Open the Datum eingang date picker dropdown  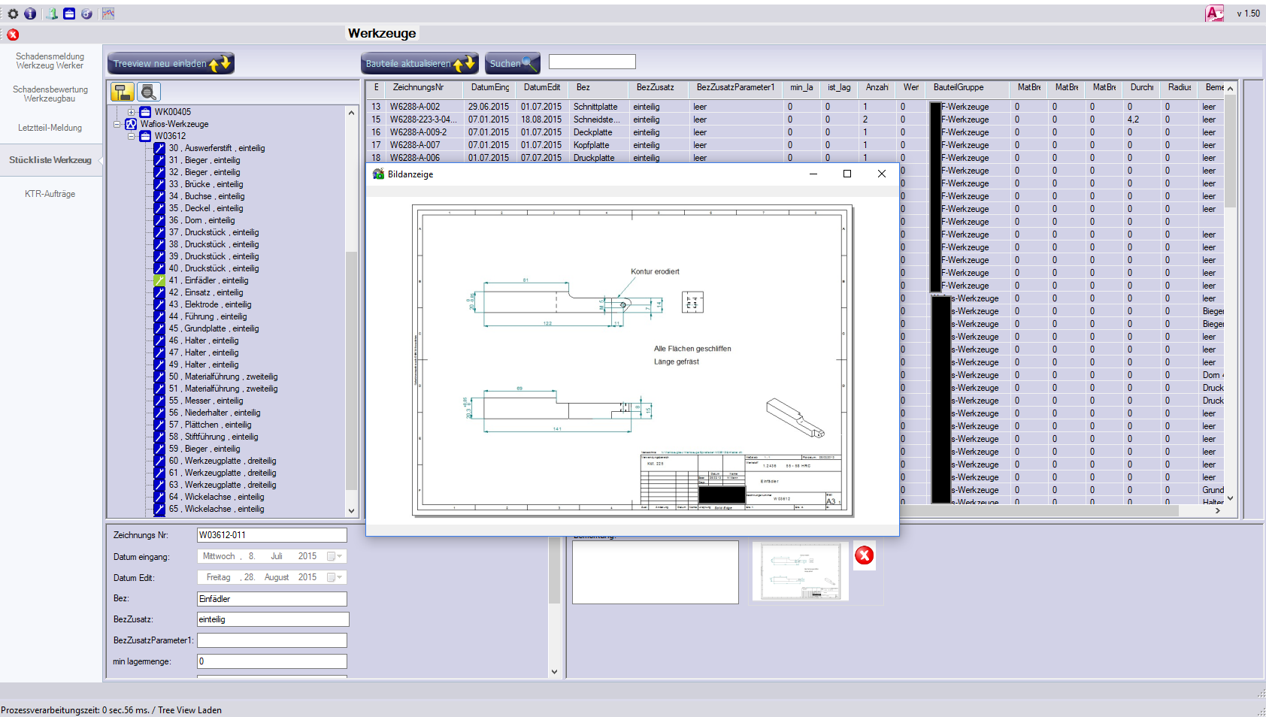point(335,556)
